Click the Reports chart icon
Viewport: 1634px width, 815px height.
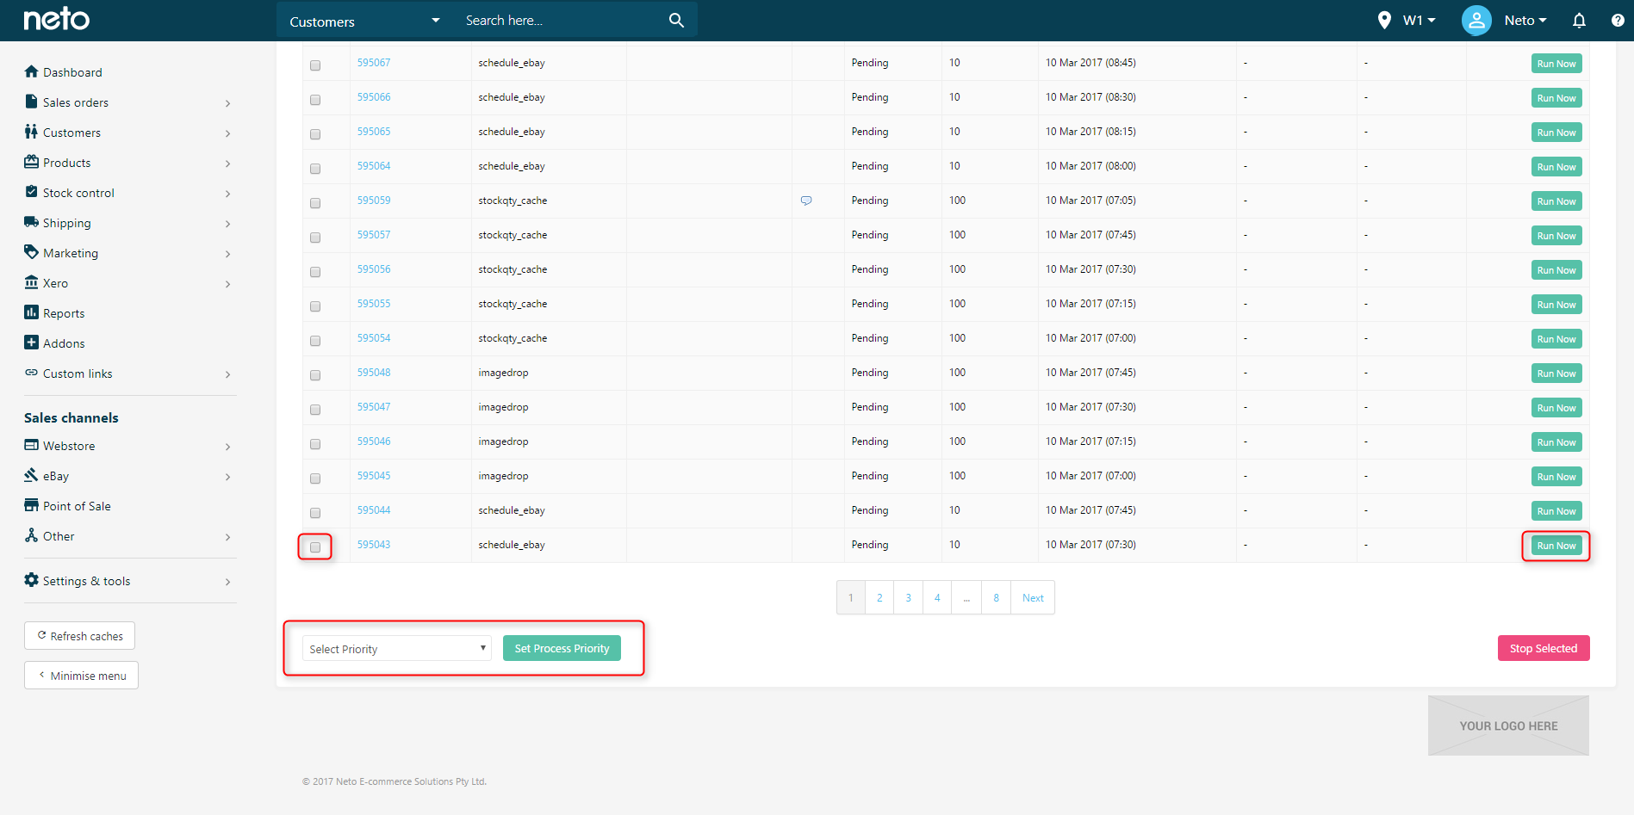(x=32, y=312)
